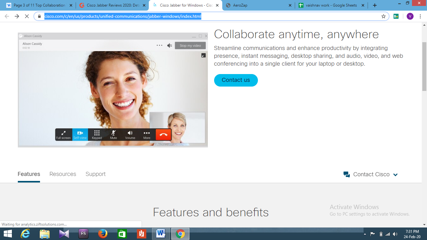The height and width of the screenshot is (240, 427).
Task: Click the Contact Cisco chat bubbles icon
Action: (347, 174)
